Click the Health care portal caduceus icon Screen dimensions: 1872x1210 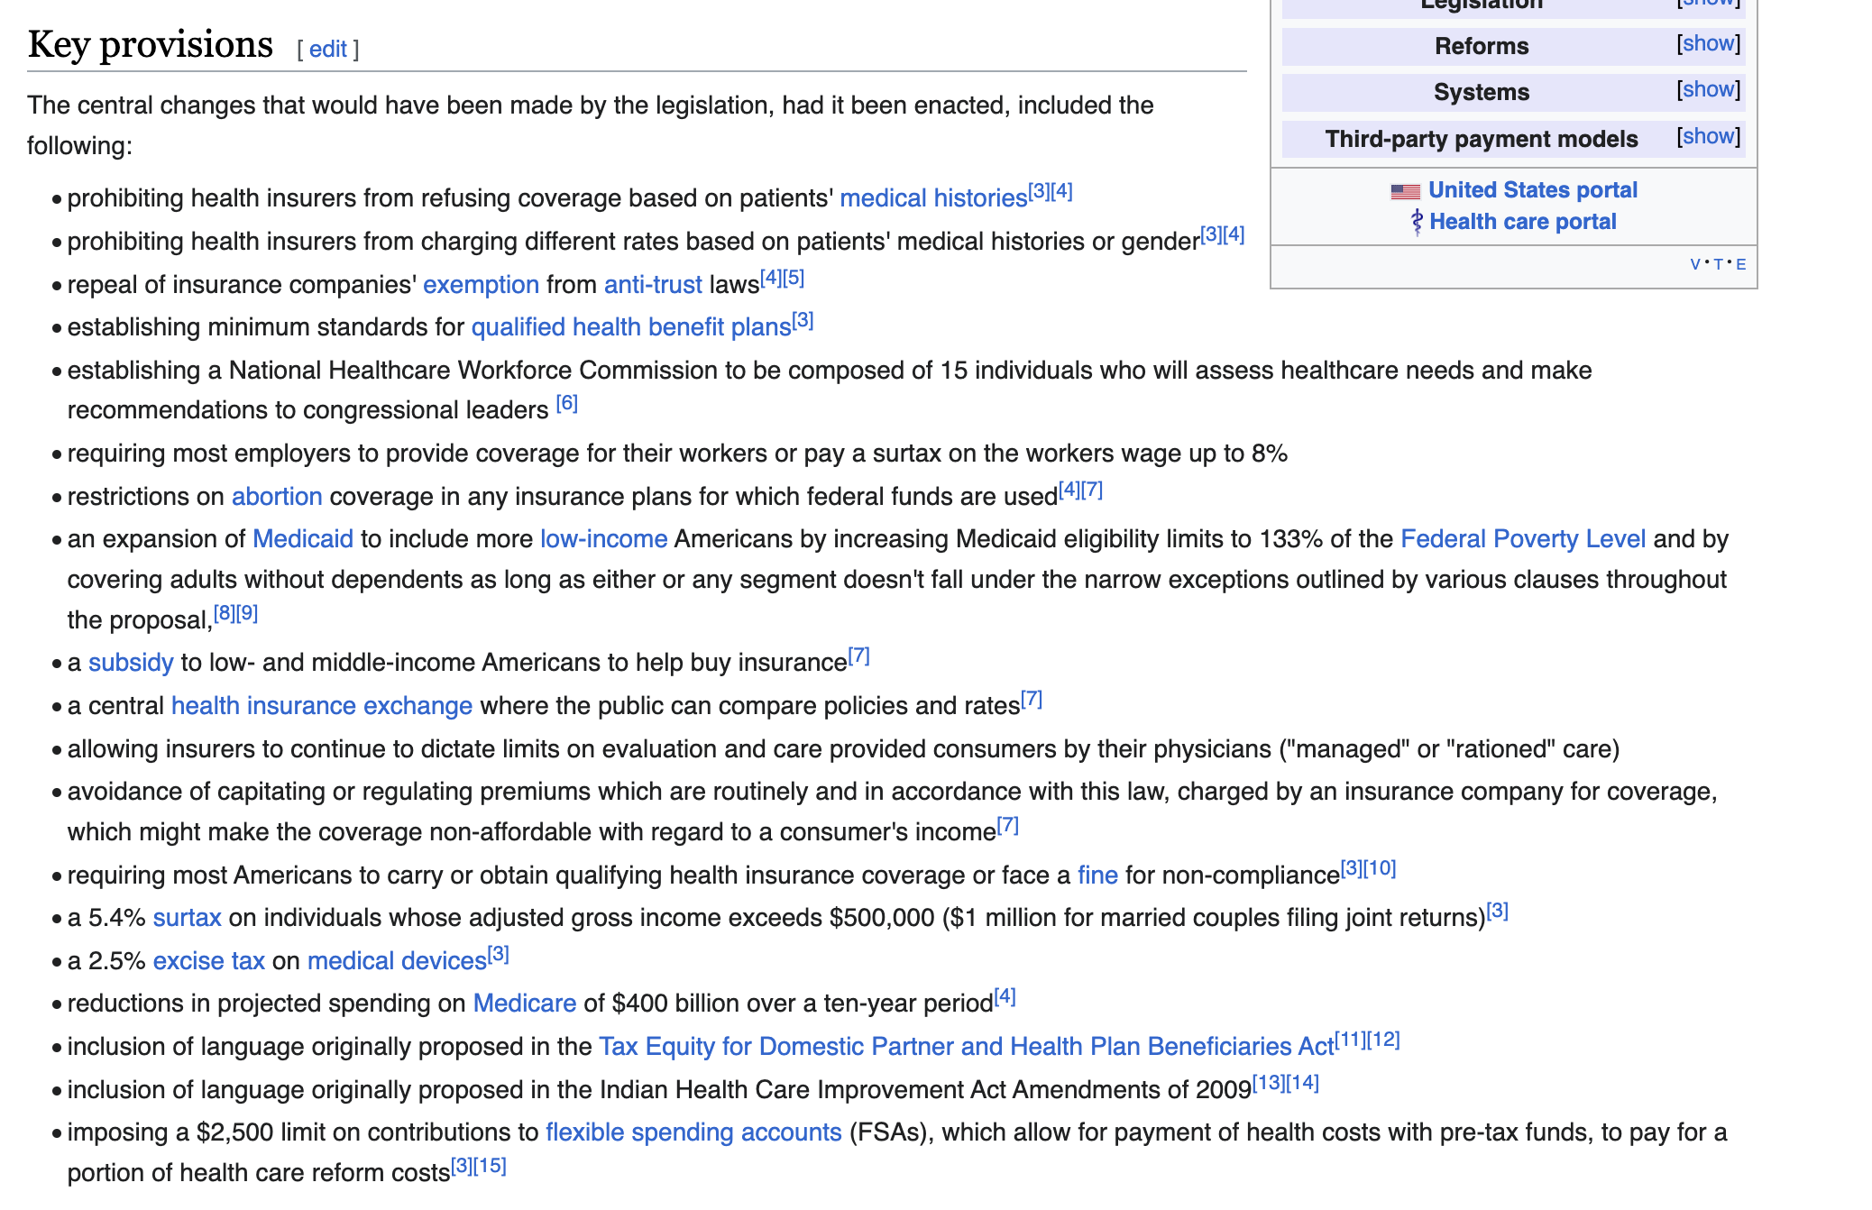pos(1417,222)
